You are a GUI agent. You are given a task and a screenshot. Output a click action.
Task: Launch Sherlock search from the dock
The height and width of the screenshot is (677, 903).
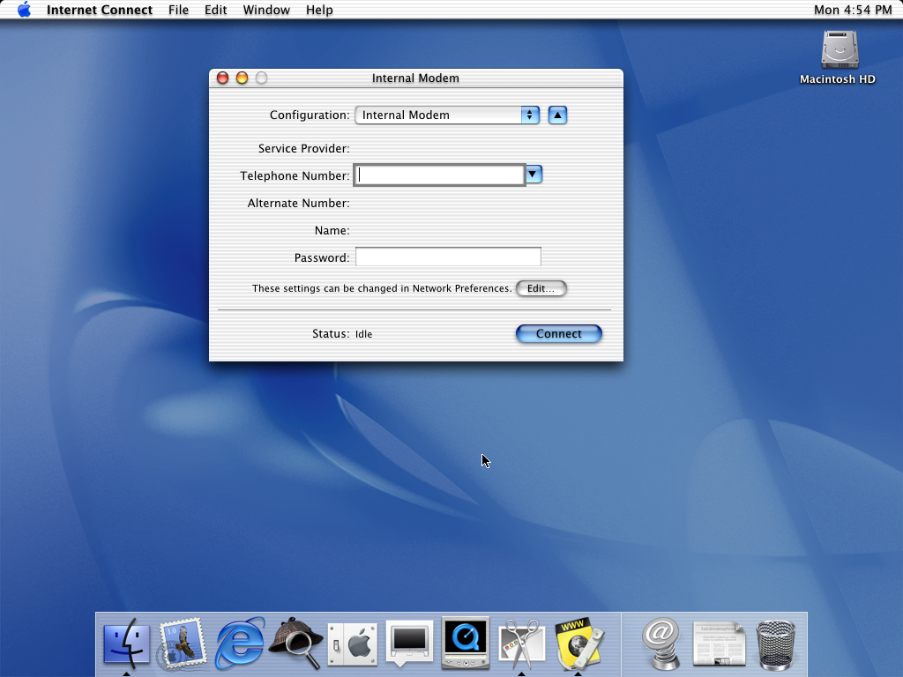(295, 643)
